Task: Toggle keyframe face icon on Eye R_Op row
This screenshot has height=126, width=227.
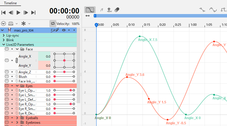Action: coord(7,104)
